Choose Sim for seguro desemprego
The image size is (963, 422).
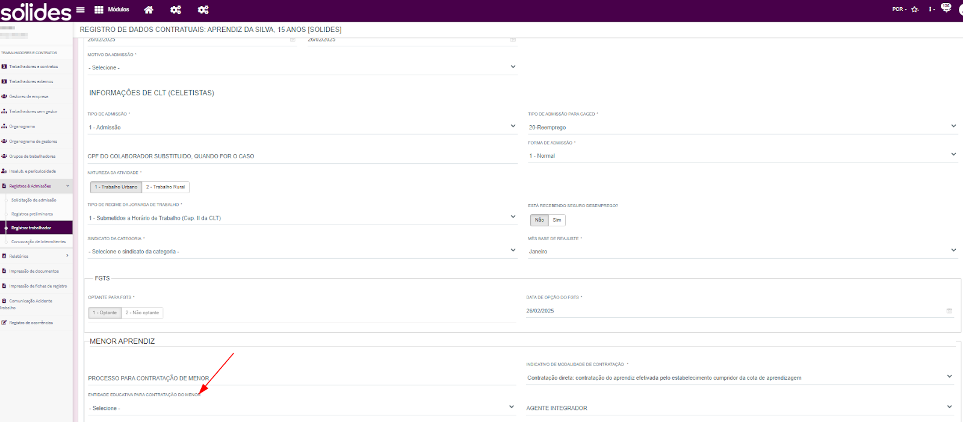point(557,220)
